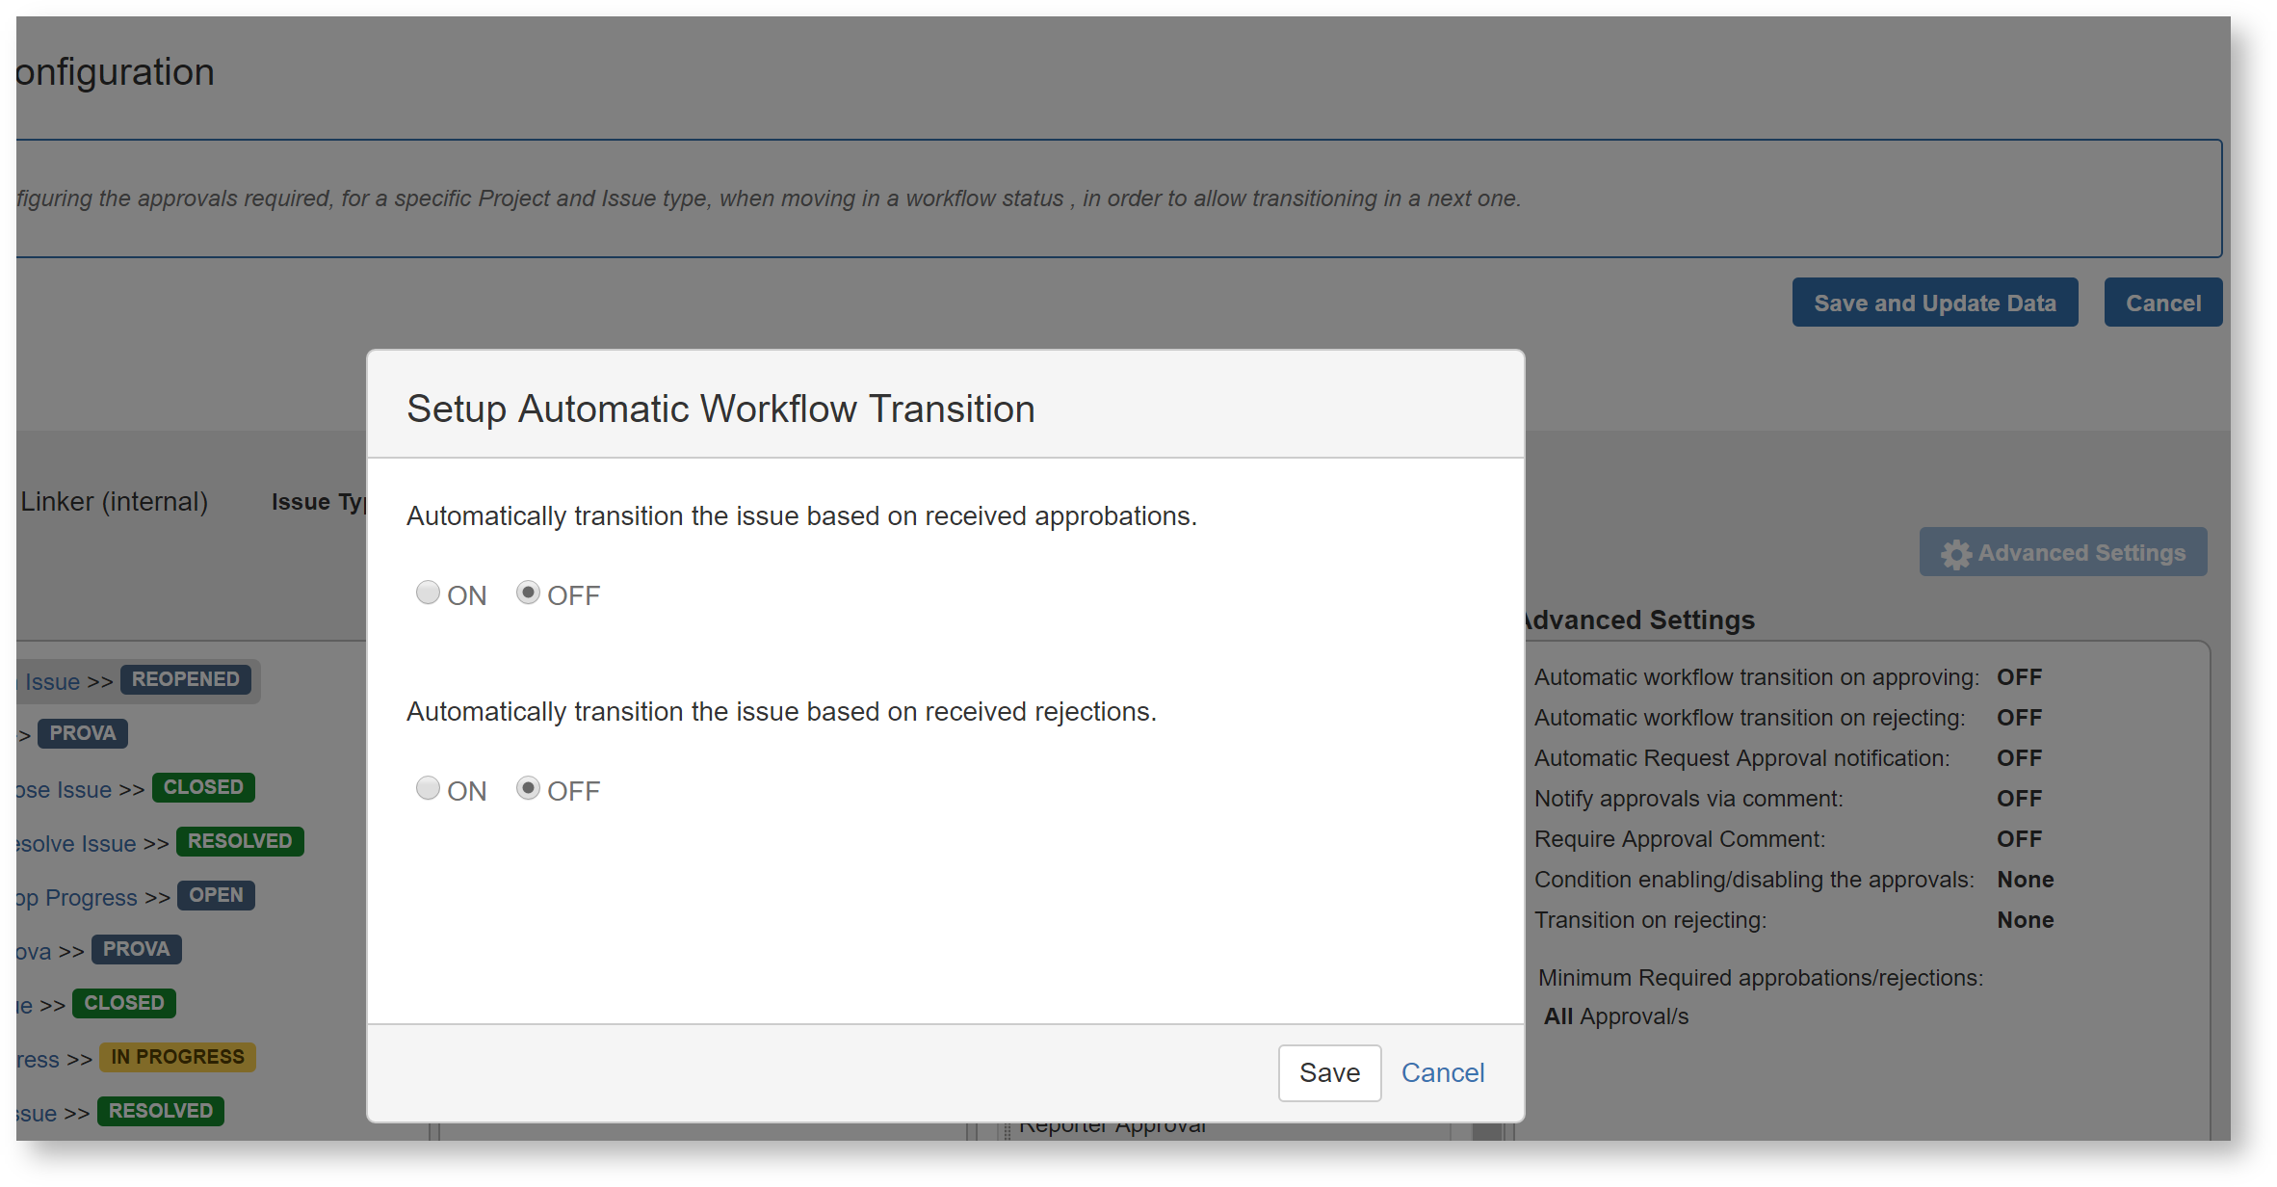Image resolution: width=2277 pixels, height=1187 pixels.
Task: Select OFF for automatic transition on approbations
Action: (x=528, y=593)
